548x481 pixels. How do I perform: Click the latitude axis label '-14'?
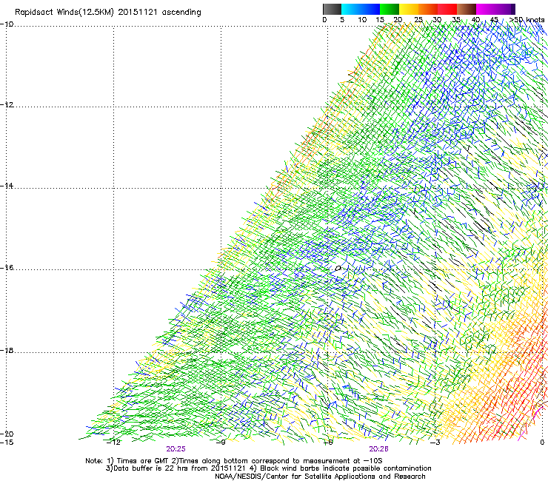(x=7, y=186)
